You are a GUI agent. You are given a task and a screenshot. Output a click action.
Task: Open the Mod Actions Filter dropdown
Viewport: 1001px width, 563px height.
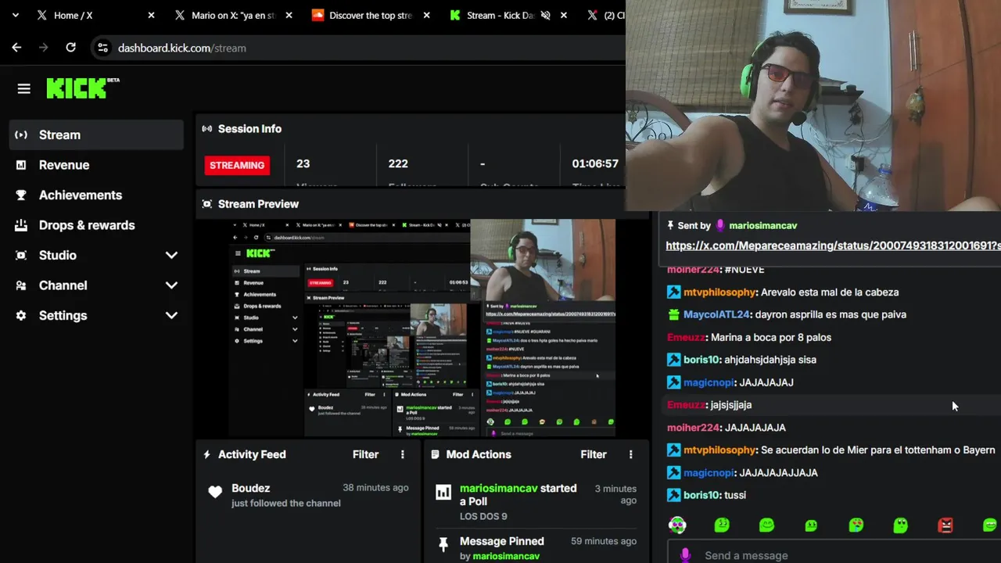click(x=594, y=454)
